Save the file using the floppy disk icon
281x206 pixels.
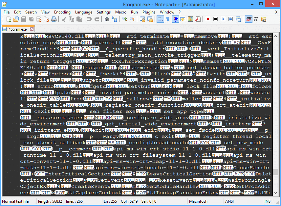[x=24, y=19]
